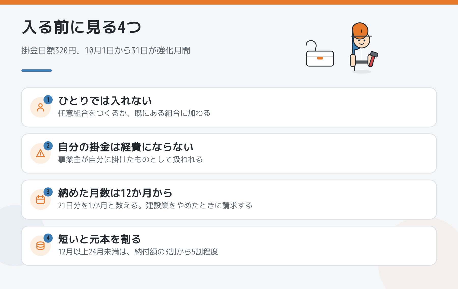Click the blue number 2 badge
Image resolution: width=458 pixels, height=289 pixels.
tap(48, 146)
